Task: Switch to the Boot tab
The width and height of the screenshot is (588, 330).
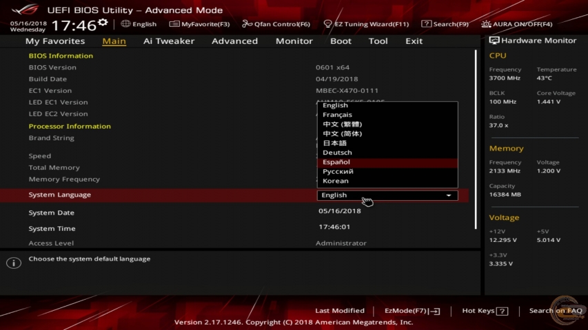Action: pyautogui.click(x=341, y=41)
